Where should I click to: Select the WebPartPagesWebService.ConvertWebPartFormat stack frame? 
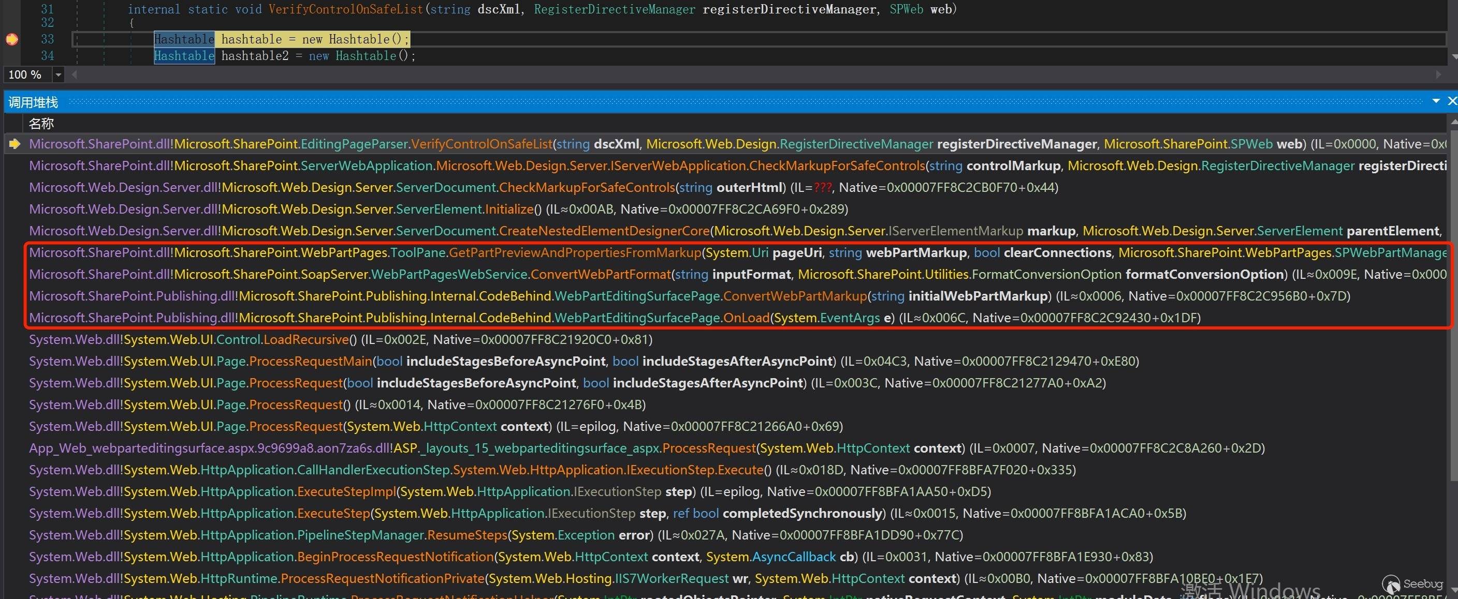pyautogui.click(x=600, y=274)
